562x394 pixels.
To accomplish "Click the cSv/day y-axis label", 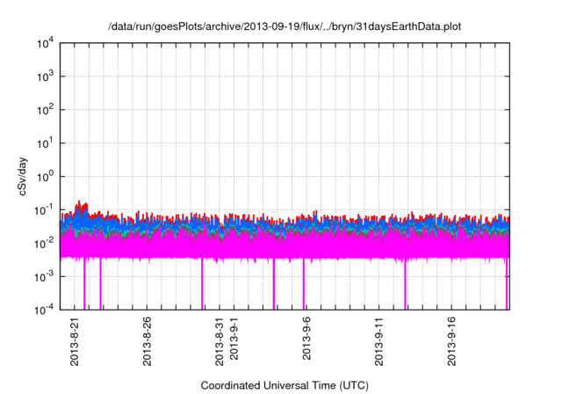I will pos(23,176).
